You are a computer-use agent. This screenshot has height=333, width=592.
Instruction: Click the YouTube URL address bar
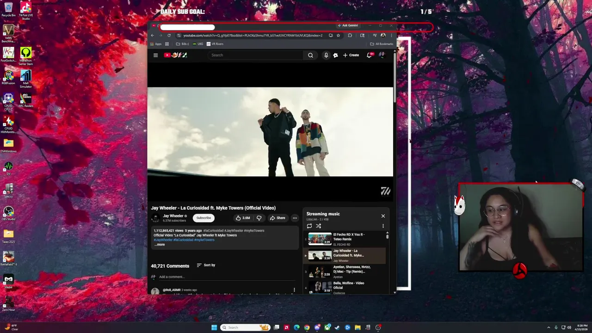click(253, 35)
